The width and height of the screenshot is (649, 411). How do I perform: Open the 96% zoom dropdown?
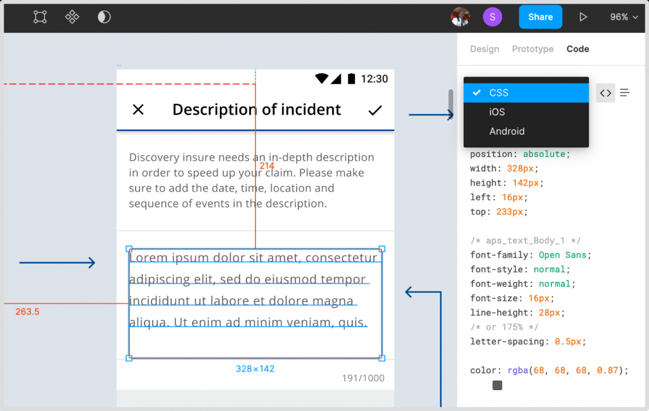pyautogui.click(x=624, y=17)
